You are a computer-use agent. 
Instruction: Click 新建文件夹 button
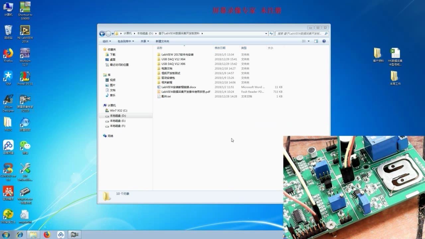click(162, 41)
